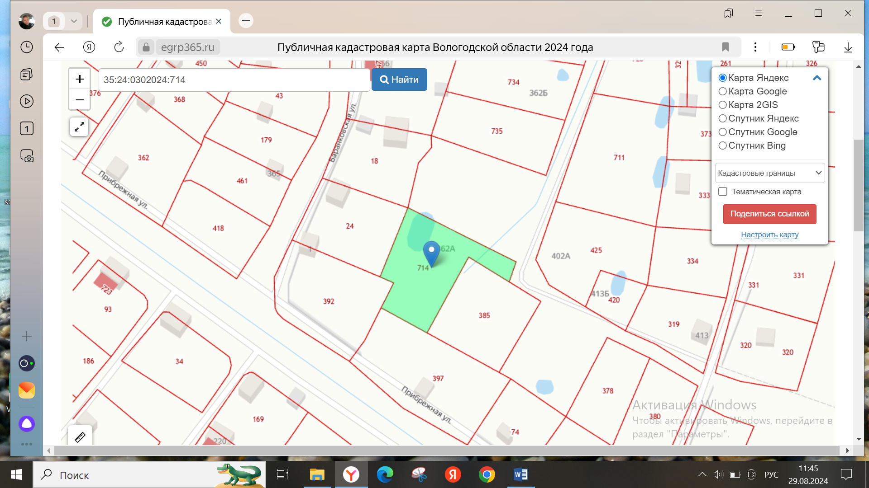
Task: Select Спутник Яндекс radio option
Action: tap(723, 118)
